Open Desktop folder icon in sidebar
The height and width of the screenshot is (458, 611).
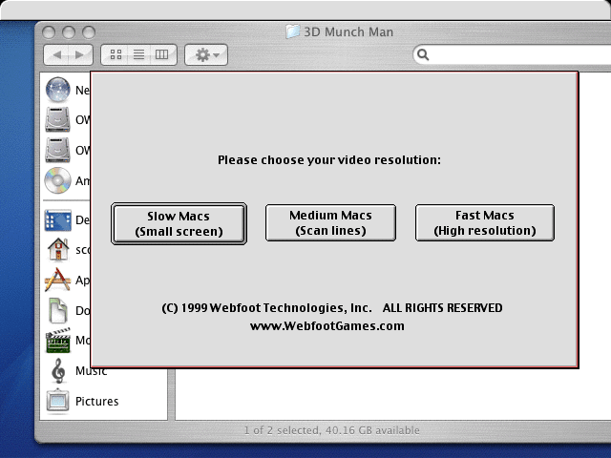[x=58, y=220]
